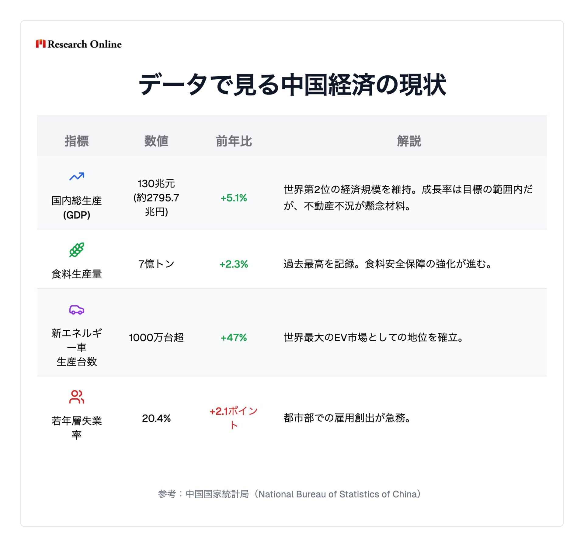Click the Research Online red logo icon

(x=40, y=44)
